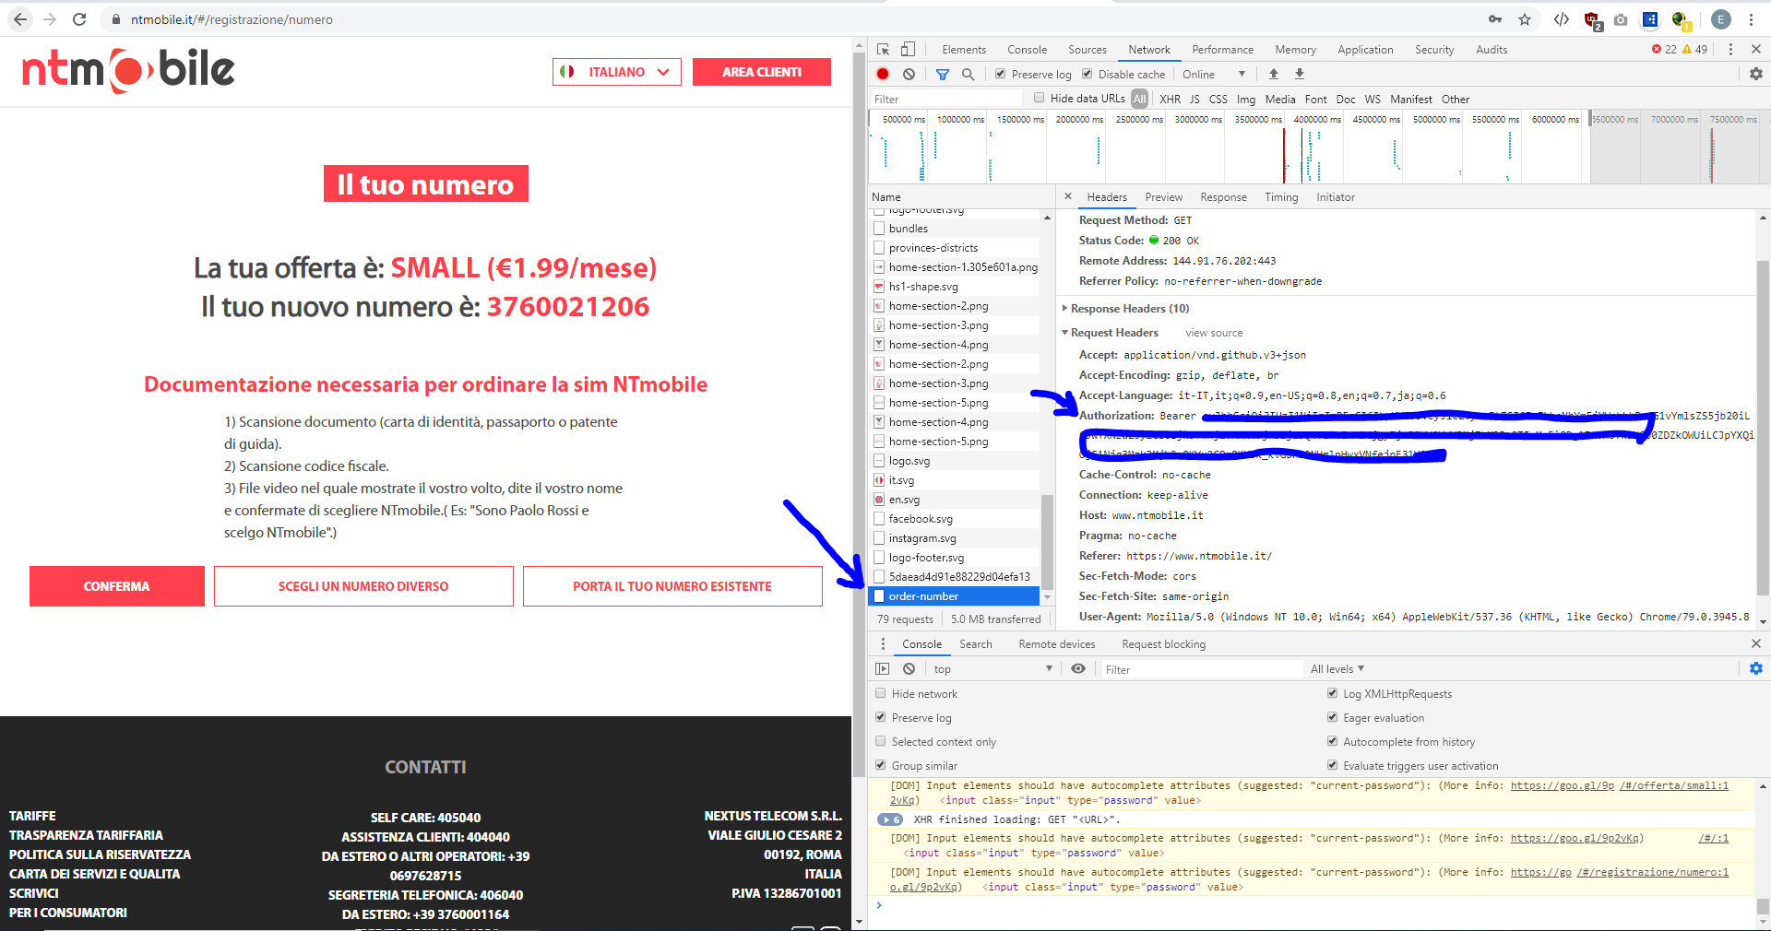Select the provinces-districts request row
The image size is (1771, 931).
954,248
